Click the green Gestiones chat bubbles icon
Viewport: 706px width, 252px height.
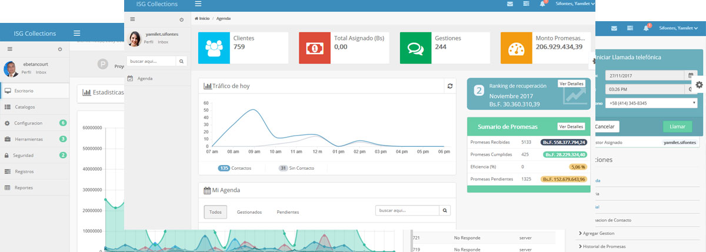pos(415,48)
